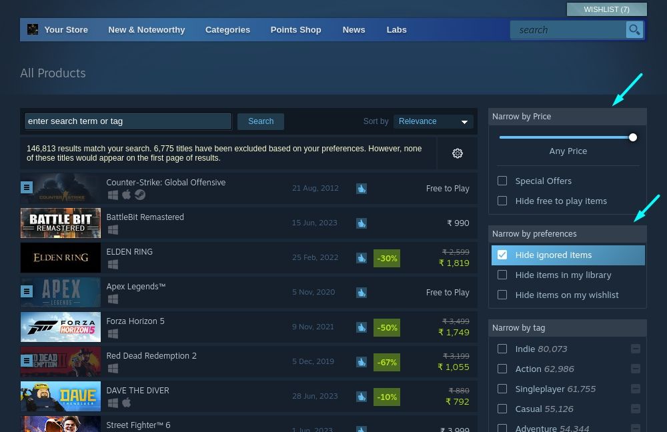667x432 pixels.
Task: Click thumbs-up review icon for Red Dead Redemption 2
Action: pos(362,362)
